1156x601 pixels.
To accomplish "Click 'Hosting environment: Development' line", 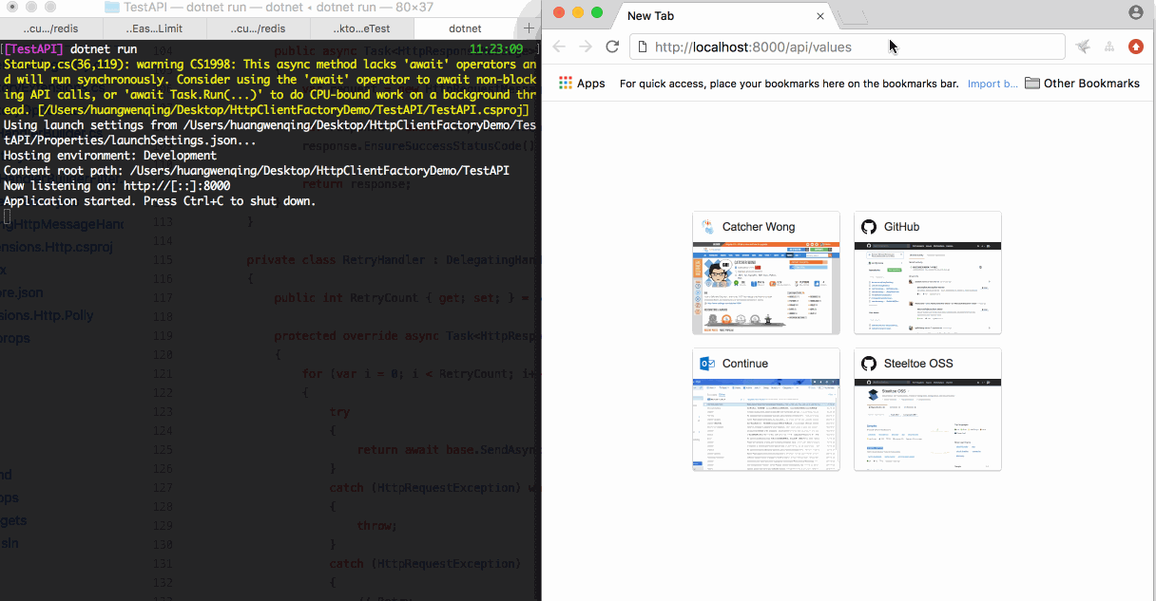I will pos(110,155).
